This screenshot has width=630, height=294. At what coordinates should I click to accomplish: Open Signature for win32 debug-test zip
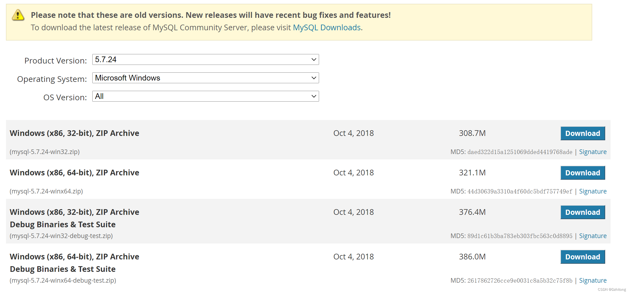[592, 236]
